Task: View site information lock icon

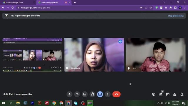Action: 18,8
